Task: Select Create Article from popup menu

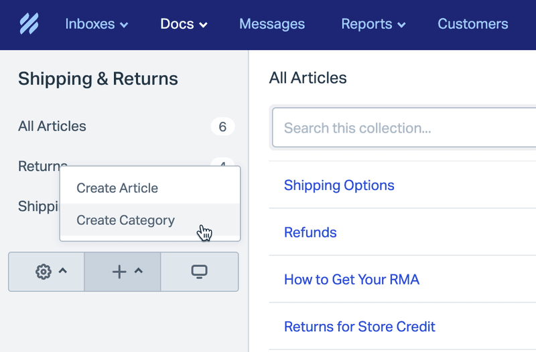Action: coord(117,188)
